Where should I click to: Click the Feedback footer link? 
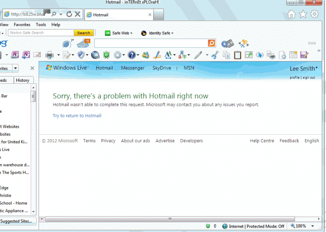tap(289, 140)
